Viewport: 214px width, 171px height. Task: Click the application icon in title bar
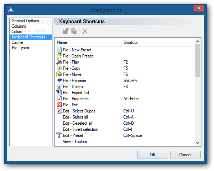point(11,10)
